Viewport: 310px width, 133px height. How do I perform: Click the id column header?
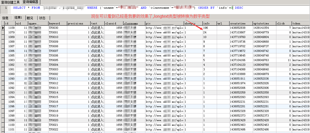tap(10, 23)
